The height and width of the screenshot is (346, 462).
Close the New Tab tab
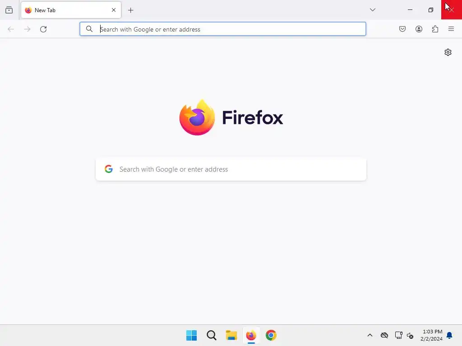(114, 10)
